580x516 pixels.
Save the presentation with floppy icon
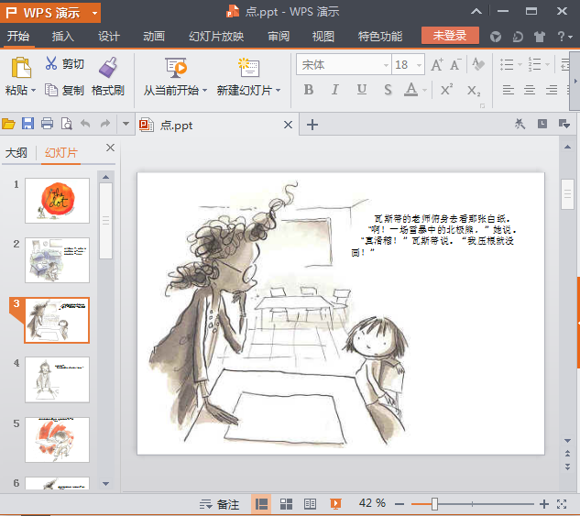(27, 124)
